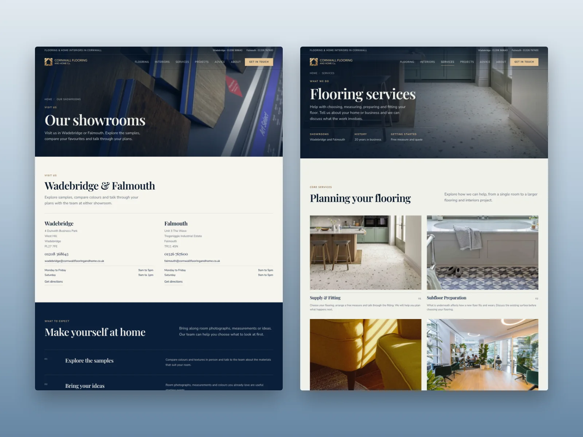This screenshot has width=583, height=437.
Task: Open Subfloor Preparation bathroom image
Action: 482,252
